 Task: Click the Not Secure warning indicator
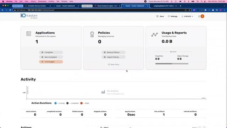tap(20, 10)
